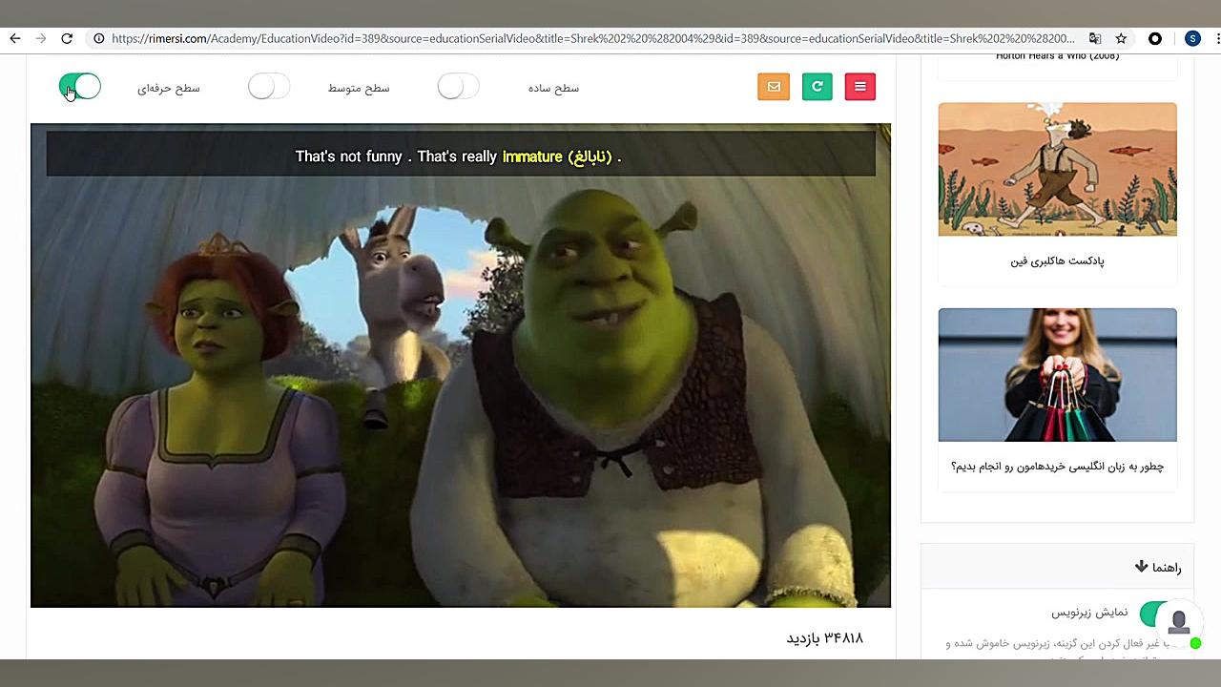Click the سطح ساده label text

554,88
